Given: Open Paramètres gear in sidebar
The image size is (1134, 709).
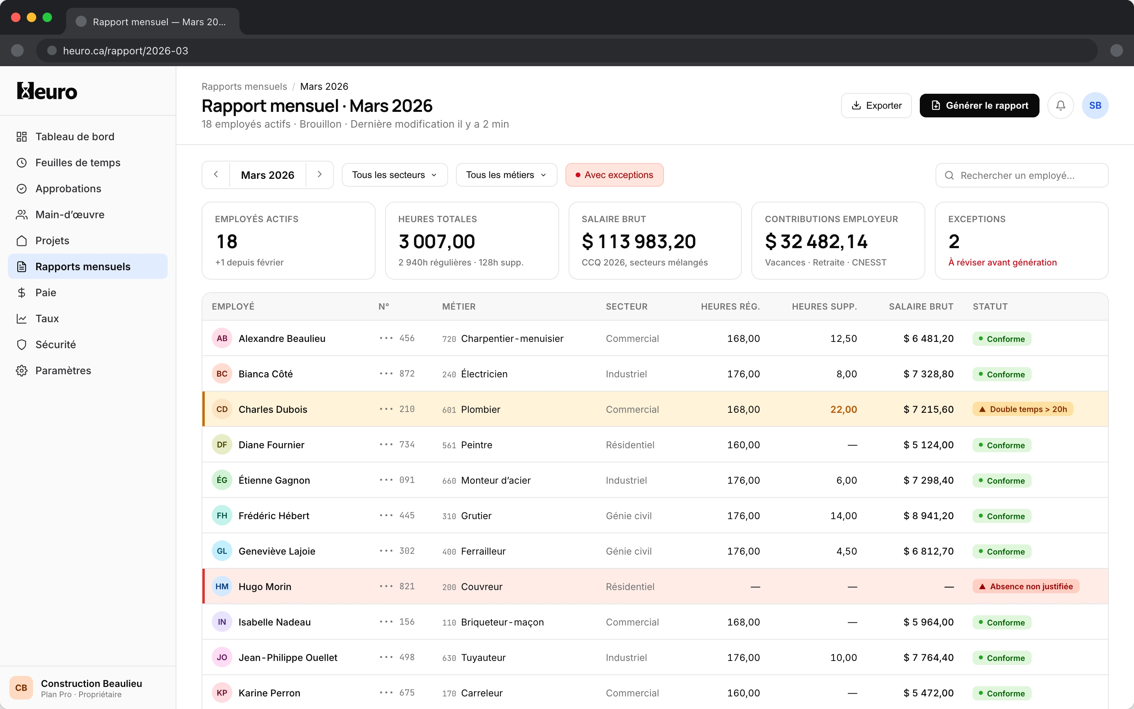Looking at the screenshot, I should tap(63, 370).
